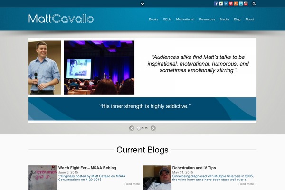This screenshot has width=285, height=190.
Task: Click 'Originally posted by Matt Cavallo' excerpt
Action: click(92, 178)
